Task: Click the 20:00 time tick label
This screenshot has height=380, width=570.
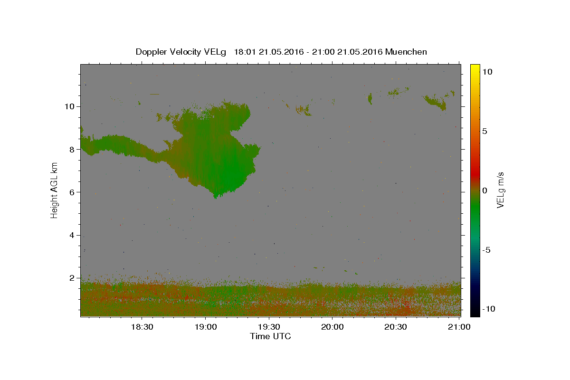Action: (332, 327)
